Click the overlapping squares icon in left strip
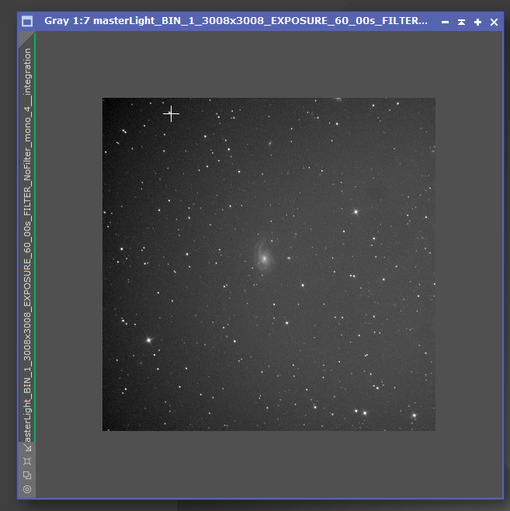The image size is (510, 511). [x=27, y=475]
